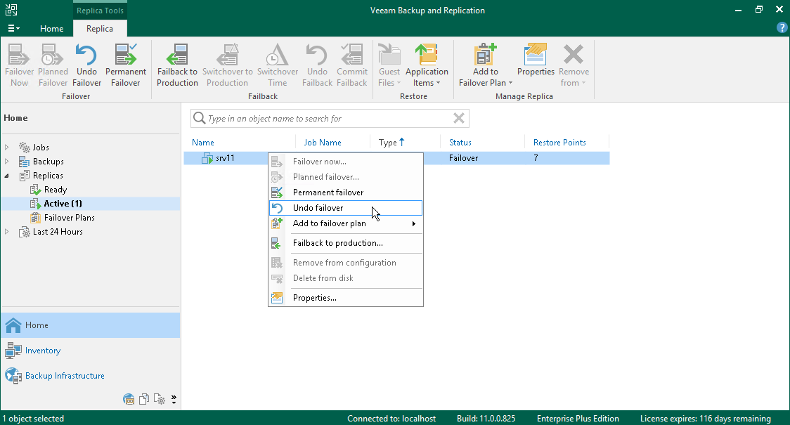This screenshot has width=790, height=425.
Task: Open the main hamburger menu
Action: tap(13, 29)
